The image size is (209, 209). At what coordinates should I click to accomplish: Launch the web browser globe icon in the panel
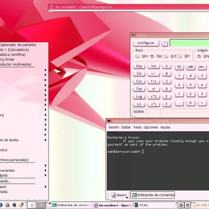coord(14,205)
